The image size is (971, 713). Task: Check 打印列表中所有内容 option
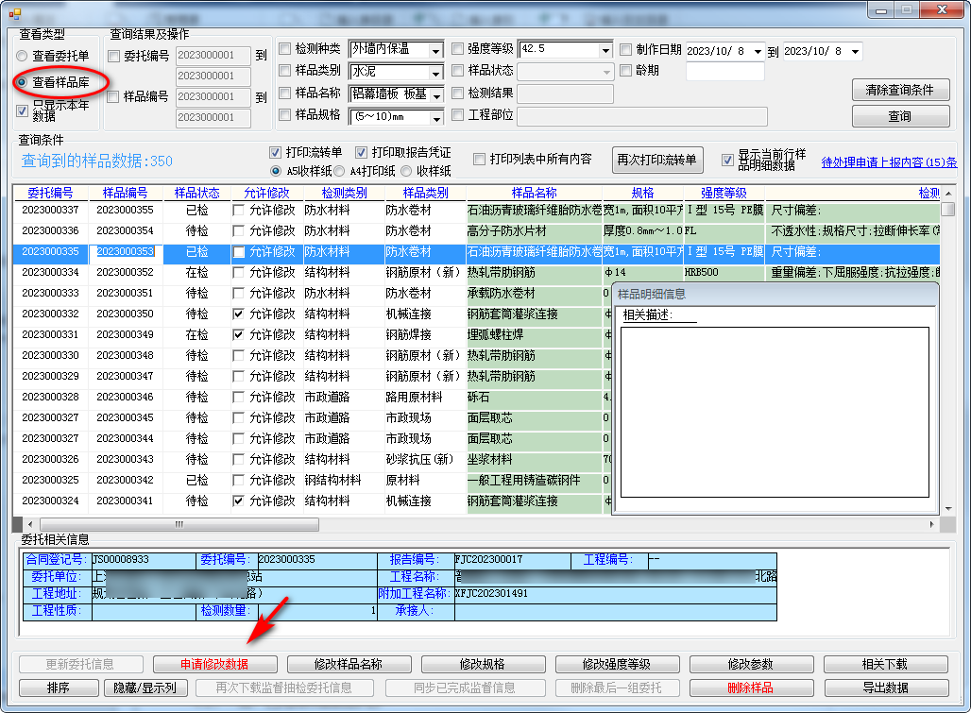coord(480,159)
